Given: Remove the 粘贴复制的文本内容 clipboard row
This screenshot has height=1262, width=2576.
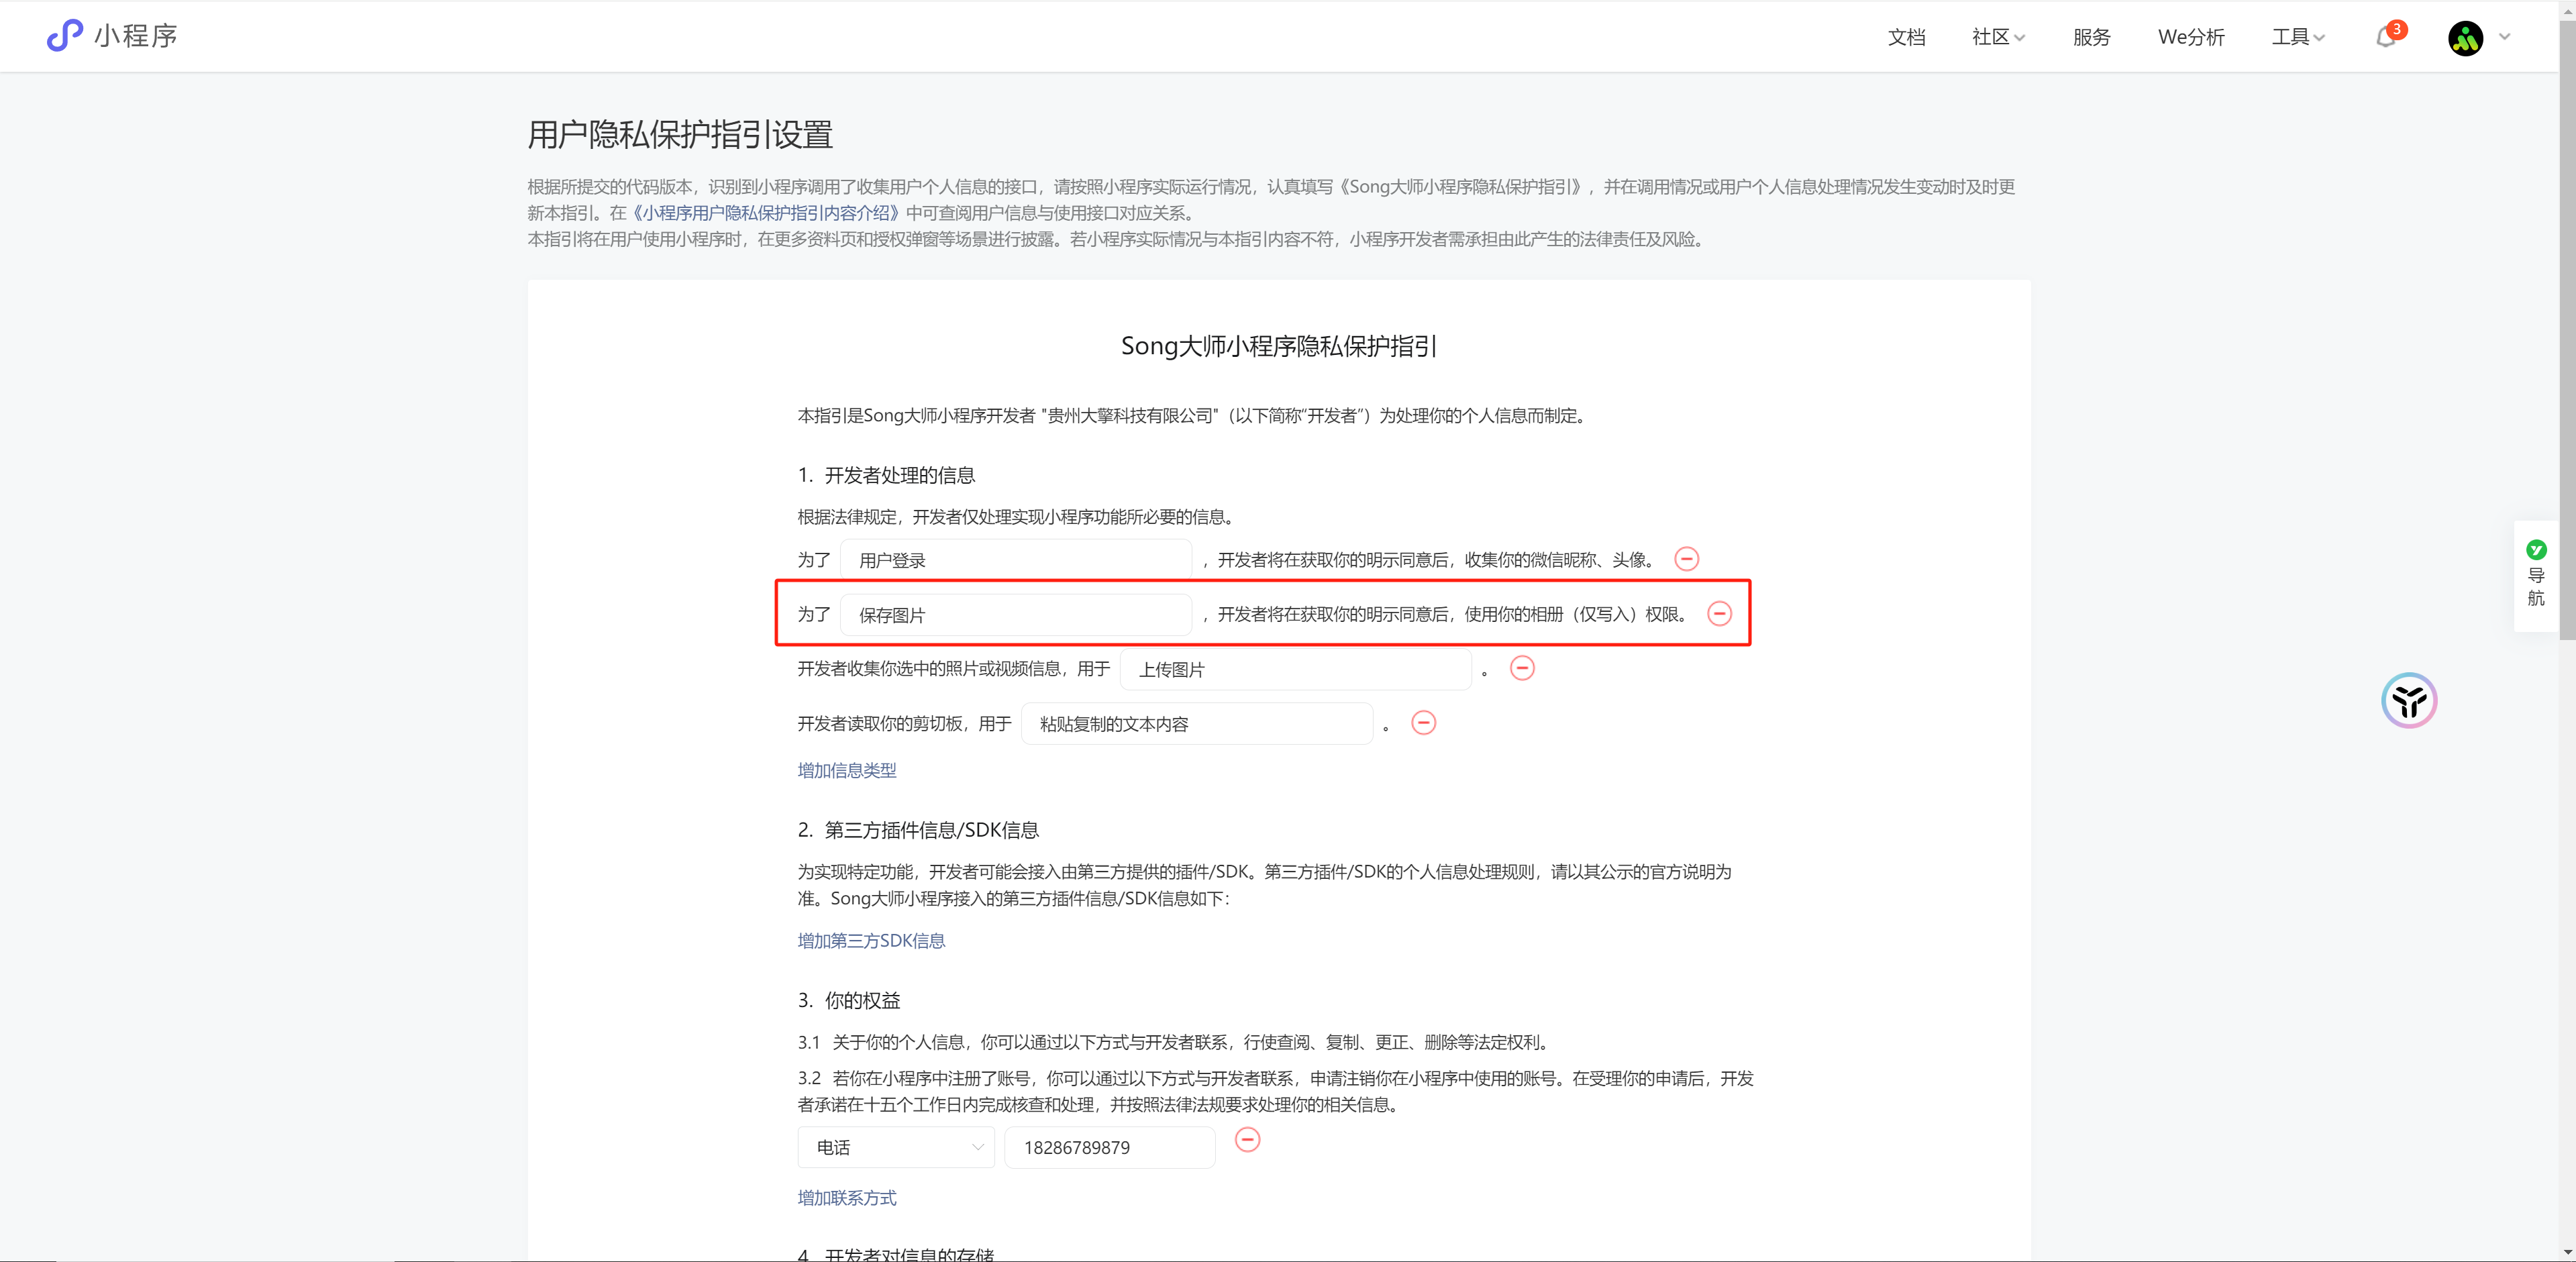Looking at the screenshot, I should (x=1423, y=722).
